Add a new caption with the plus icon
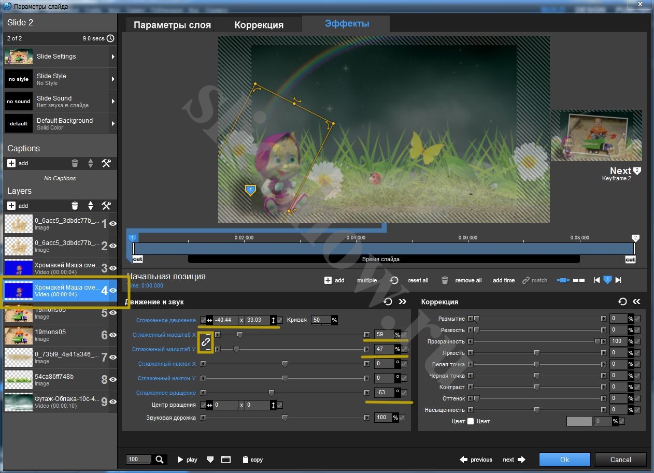This screenshot has height=473, width=654. click(11, 163)
